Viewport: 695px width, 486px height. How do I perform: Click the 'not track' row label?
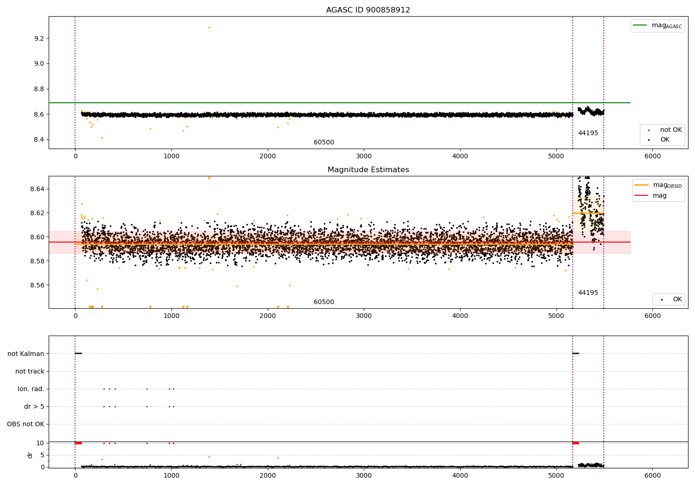coord(30,372)
